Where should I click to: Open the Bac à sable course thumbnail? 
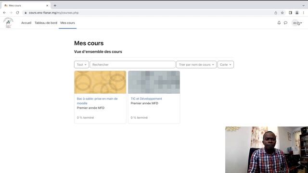pyautogui.click(x=100, y=82)
